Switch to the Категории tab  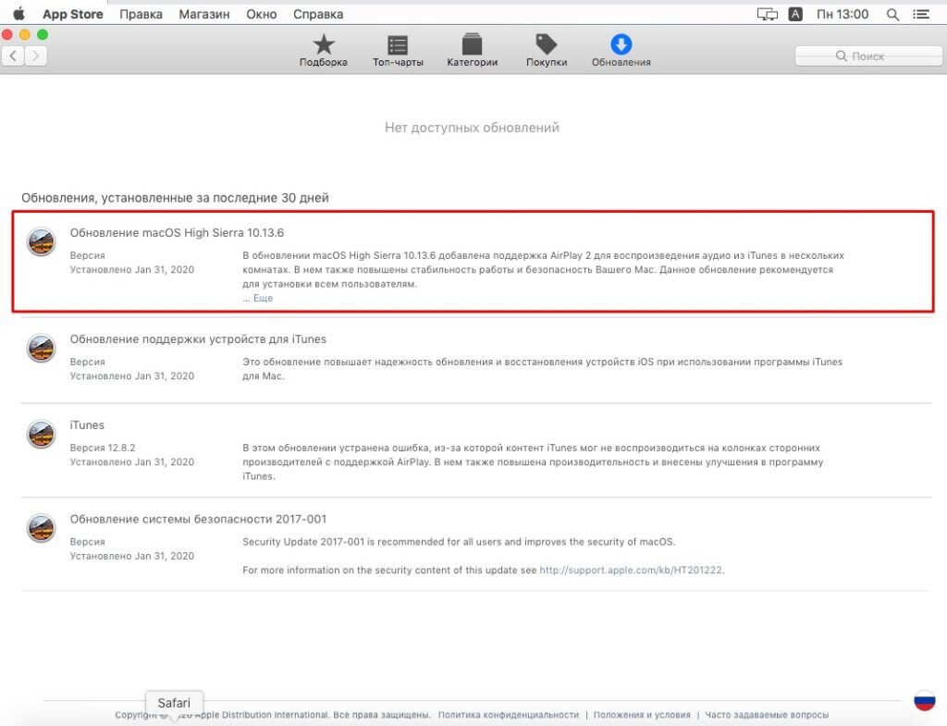[473, 50]
